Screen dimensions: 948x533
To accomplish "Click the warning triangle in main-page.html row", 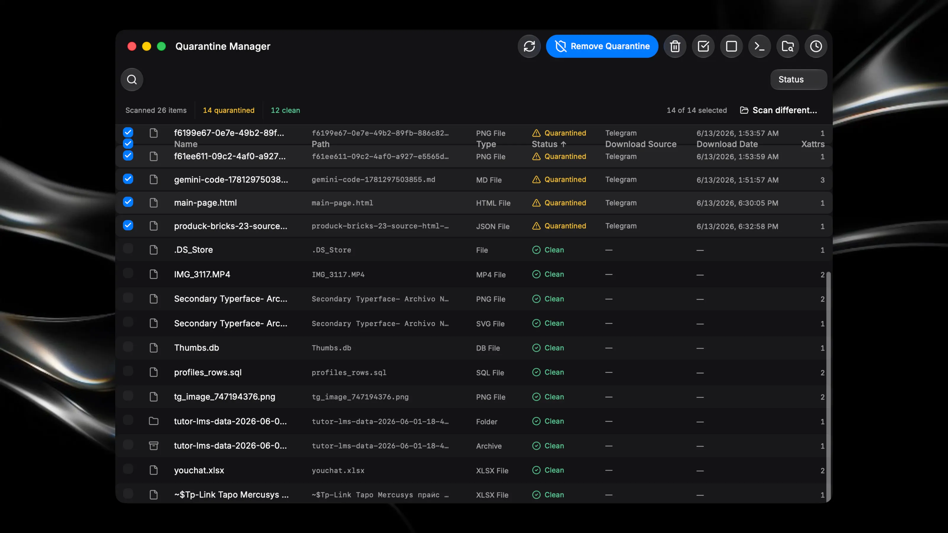I will tap(536, 203).
